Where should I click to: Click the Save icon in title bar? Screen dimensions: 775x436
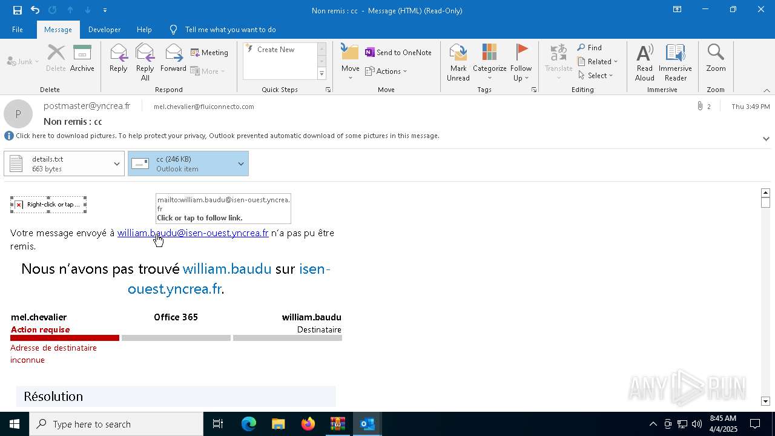click(17, 10)
